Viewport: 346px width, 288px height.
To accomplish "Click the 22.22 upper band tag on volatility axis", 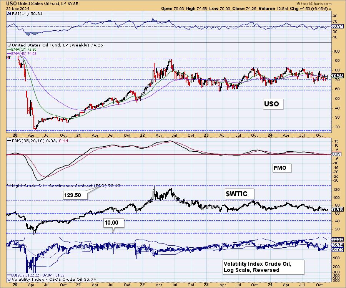I will coord(338,239).
